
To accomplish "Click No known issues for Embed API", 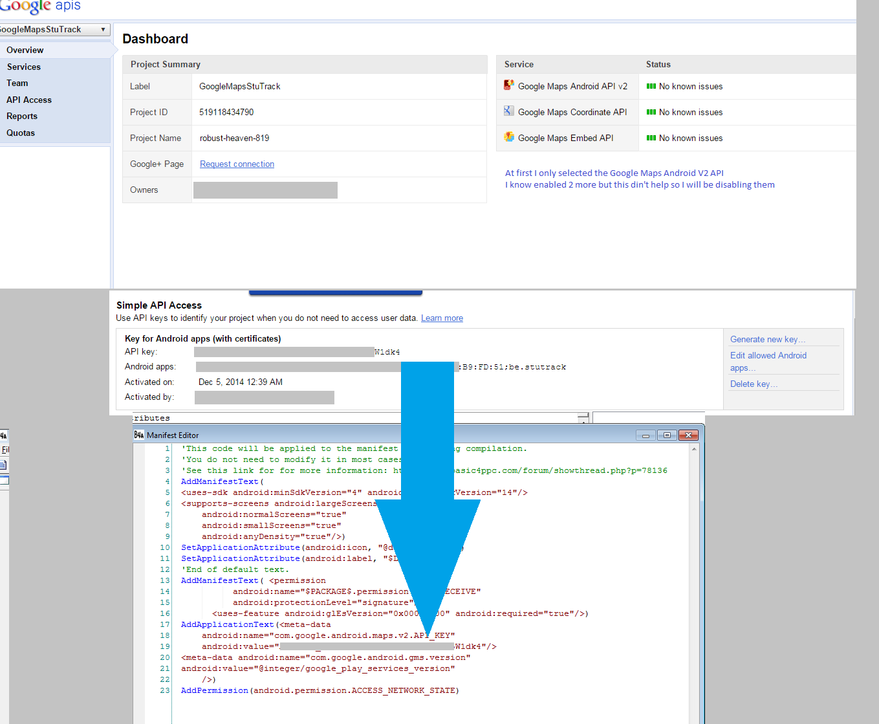I will pyautogui.click(x=691, y=138).
